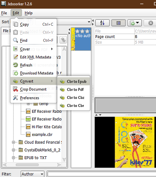Open the Help menu

click(x=28, y=13)
